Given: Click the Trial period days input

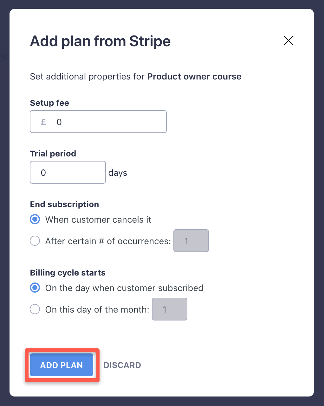Looking at the screenshot, I should click(x=68, y=172).
